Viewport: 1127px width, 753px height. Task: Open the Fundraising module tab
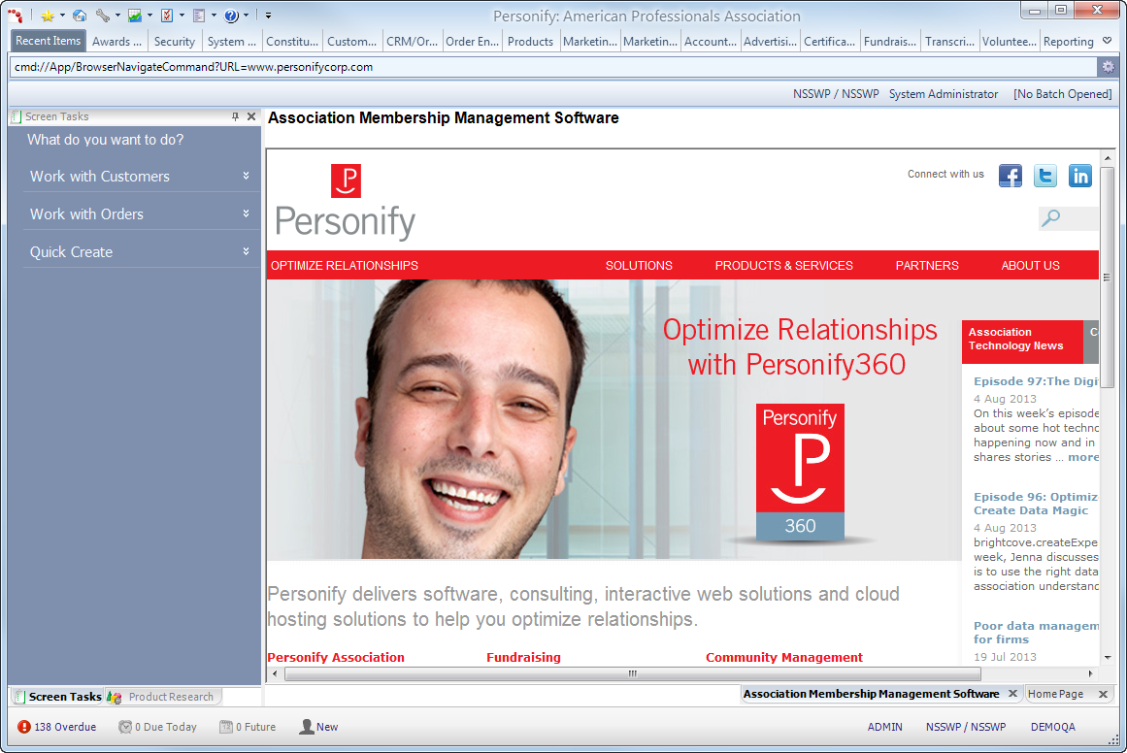890,42
